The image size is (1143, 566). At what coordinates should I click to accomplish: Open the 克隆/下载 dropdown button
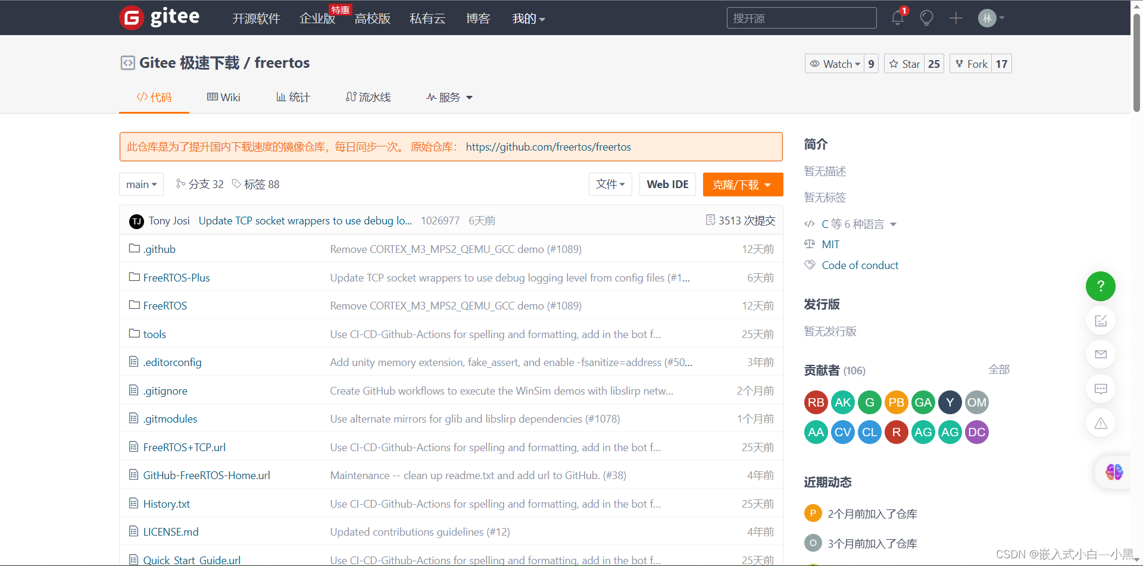tap(742, 185)
